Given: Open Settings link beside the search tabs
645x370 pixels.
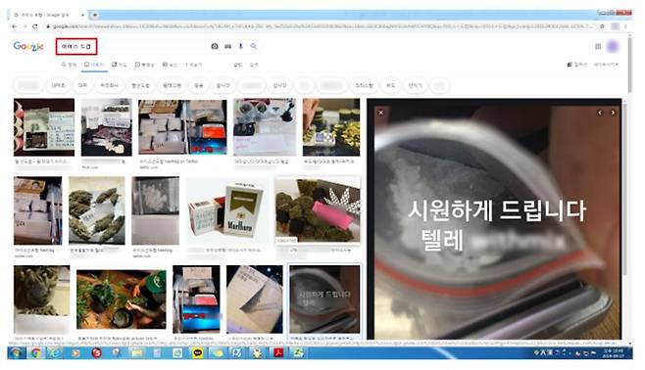Looking at the screenshot, I should 237,65.
